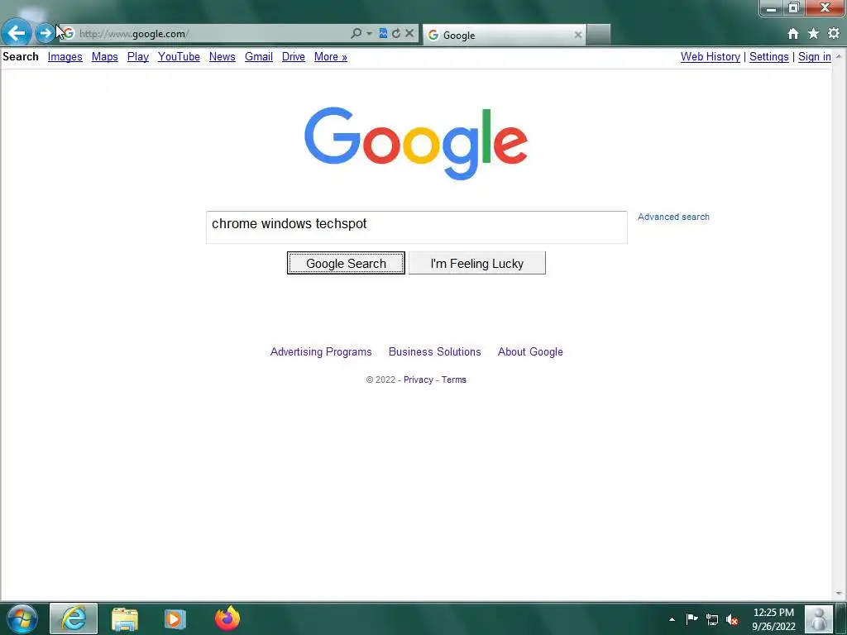The image size is (847, 635).
Task: Open the clock showing 12:25 PM
Action: point(773,619)
